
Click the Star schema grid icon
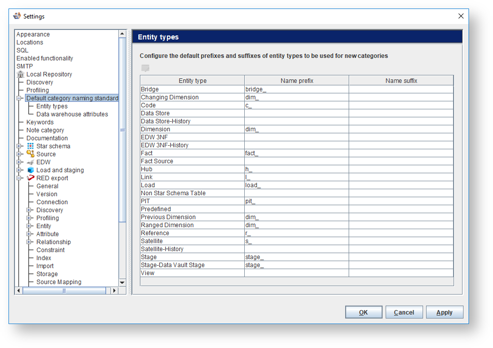pos(30,146)
